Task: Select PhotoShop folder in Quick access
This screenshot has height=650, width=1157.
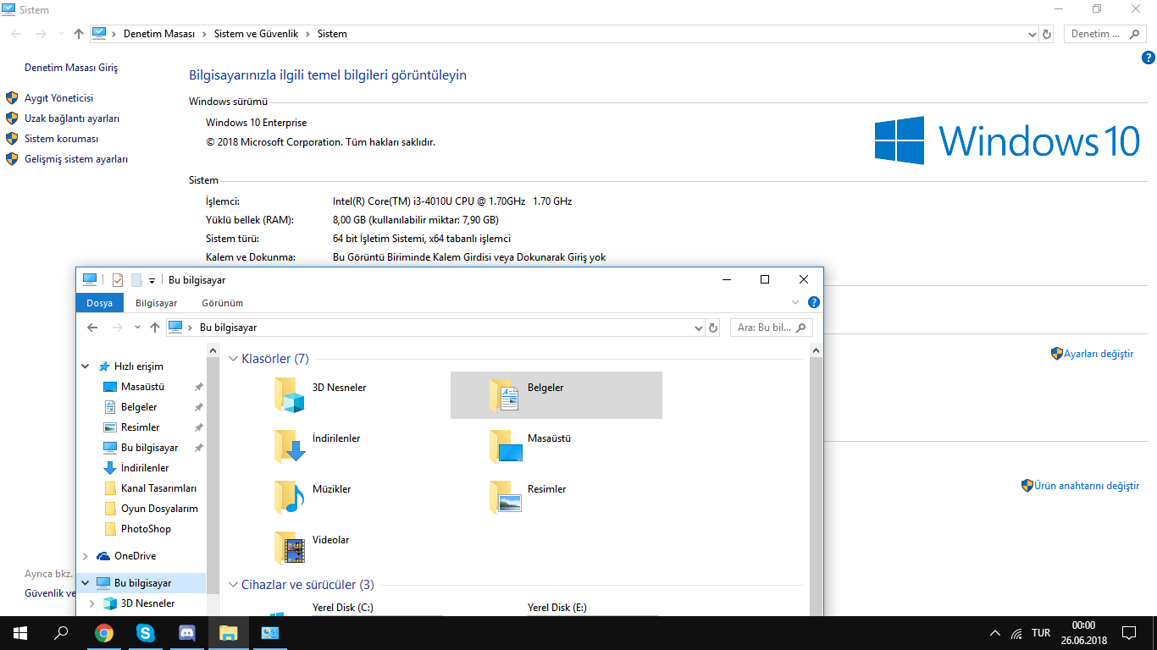Action: click(x=136, y=529)
